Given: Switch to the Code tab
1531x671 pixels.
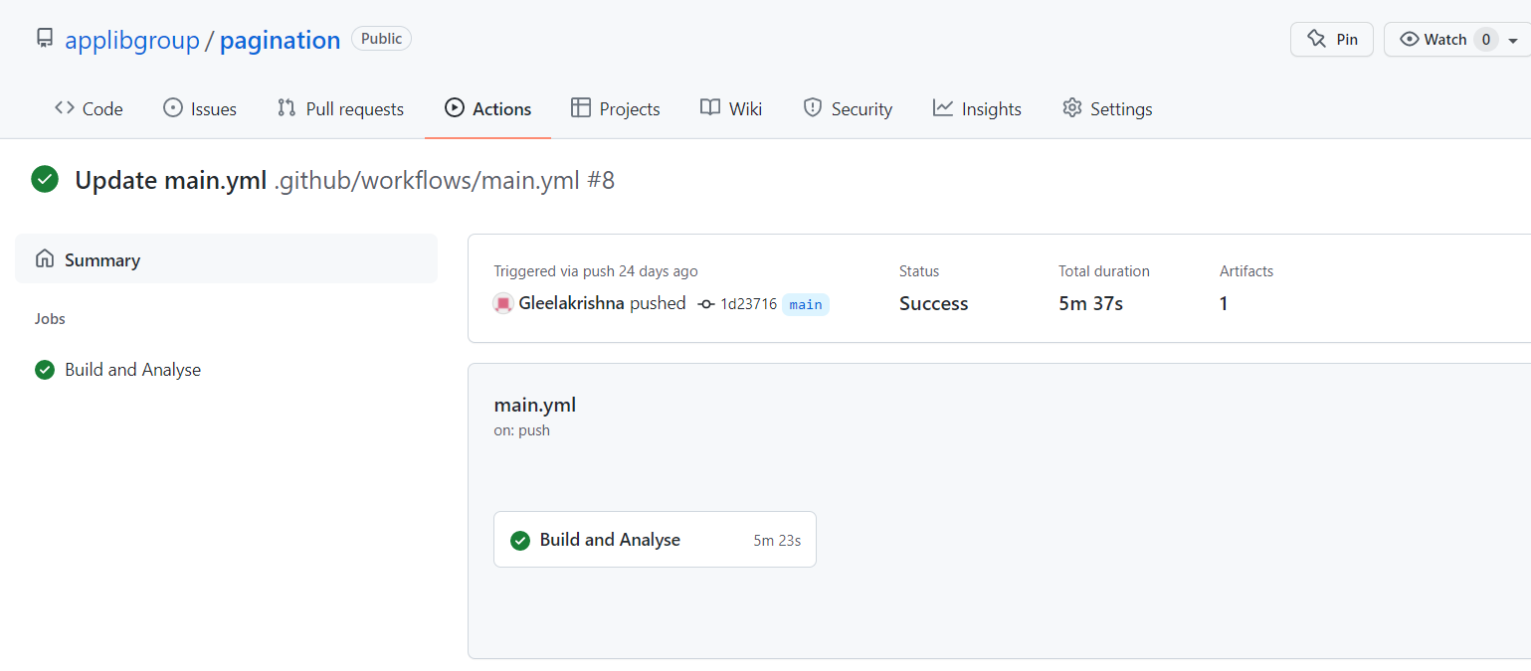Looking at the screenshot, I should point(89,108).
